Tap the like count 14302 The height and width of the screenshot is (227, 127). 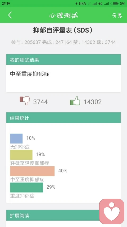pos(93,102)
